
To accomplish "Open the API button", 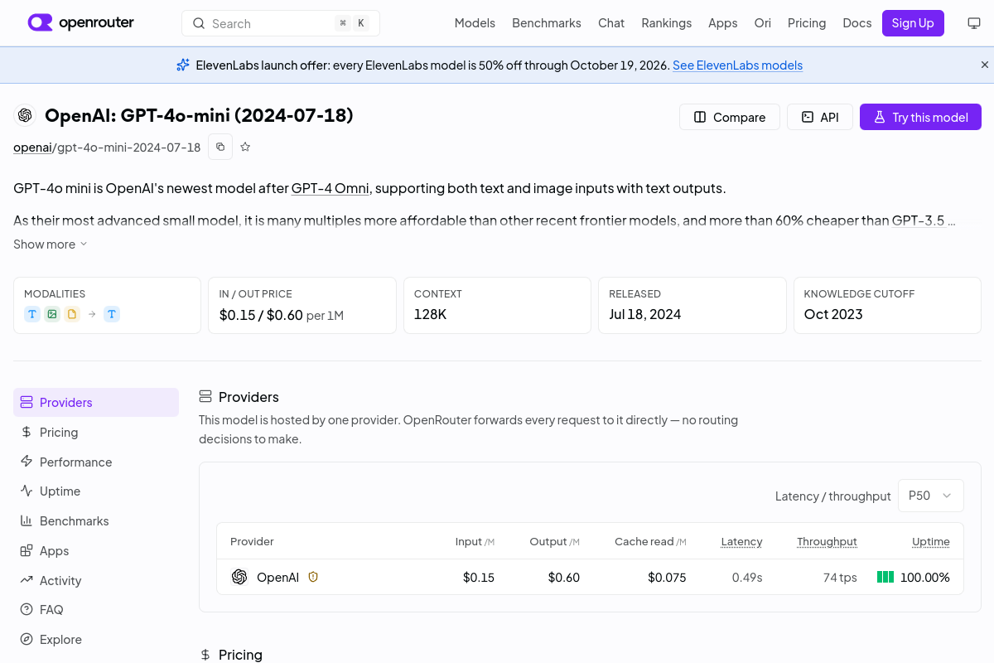I will pyautogui.click(x=820, y=117).
